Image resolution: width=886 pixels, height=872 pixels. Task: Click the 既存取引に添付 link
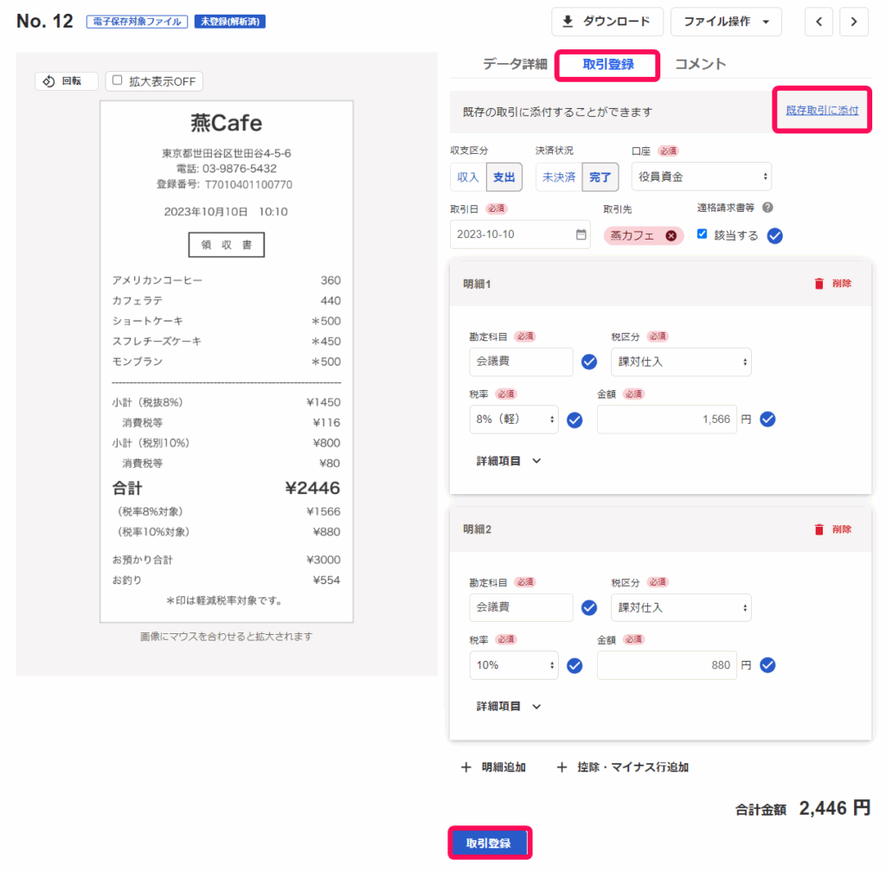821,111
